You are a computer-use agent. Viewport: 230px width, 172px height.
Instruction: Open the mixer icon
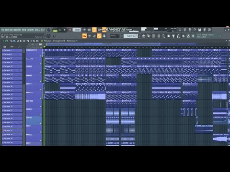159,36
